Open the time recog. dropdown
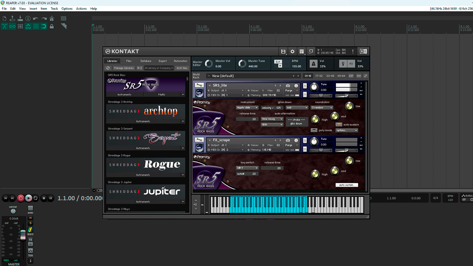473x266 pixels. pyautogui.click(x=272, y=119)
